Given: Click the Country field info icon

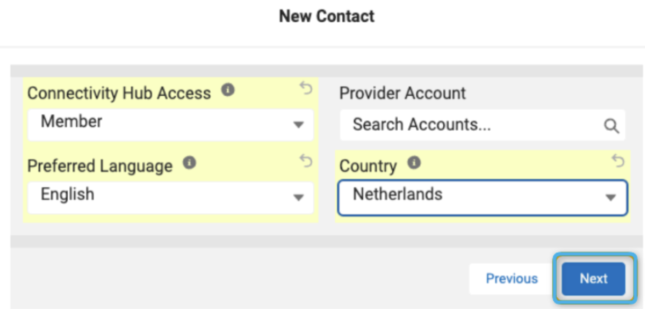Looking at the screenshot, I should [x=414, y=162].
